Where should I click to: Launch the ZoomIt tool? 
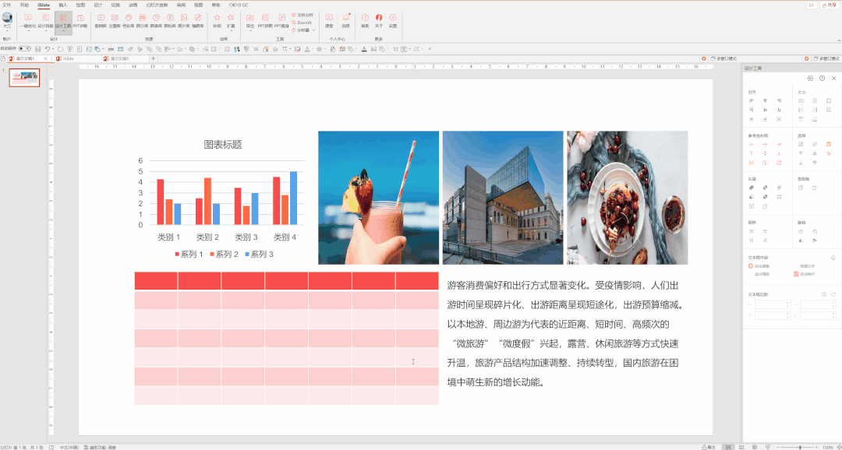pos(302,23)
